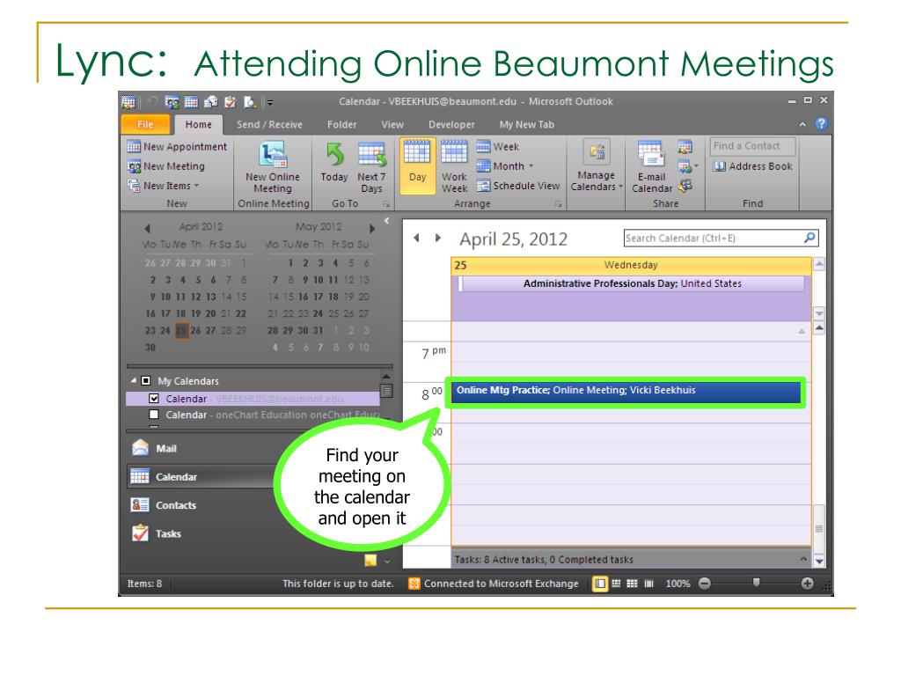The height and width of the screenshot is (676, 901).
Task: Switch to the Developer tab
Action: (x=451, y=124)
